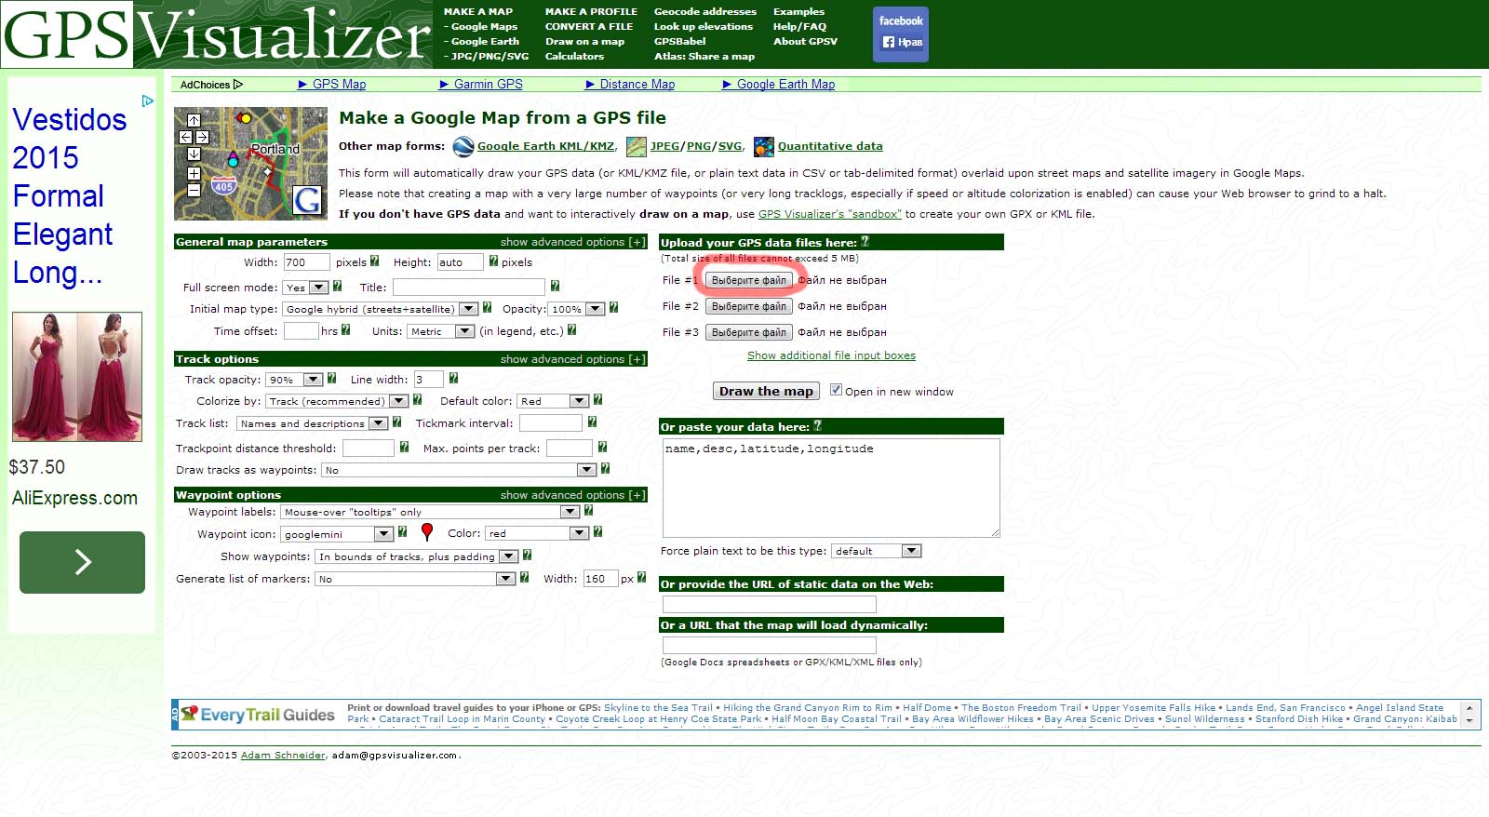Open help icon beside Generate list of markers

pyautogui.click(x=524, y=578)
